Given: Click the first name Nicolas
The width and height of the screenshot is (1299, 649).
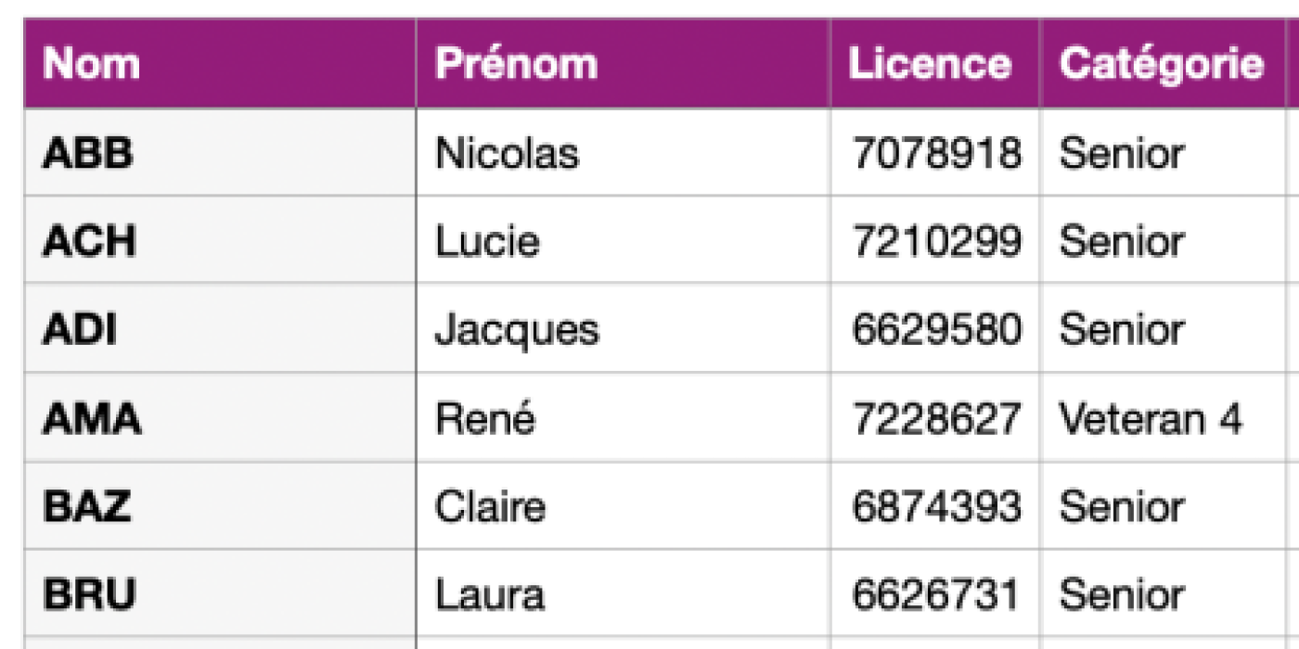Looking at the screenshot, I should (x=507, y=153).
